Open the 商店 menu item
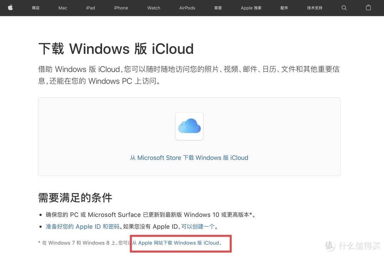This screenshot has width=384, height=255. 36,8
